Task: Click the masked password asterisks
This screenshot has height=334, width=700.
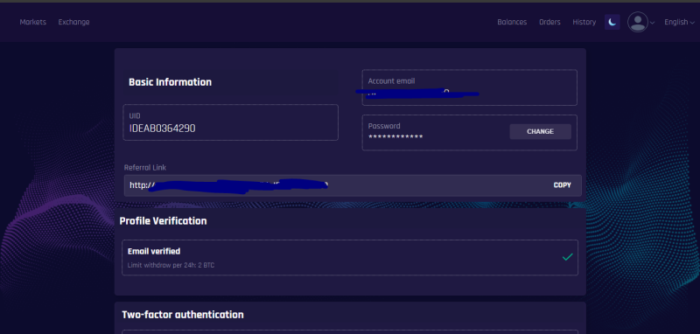Action: (x=395, y=136)
